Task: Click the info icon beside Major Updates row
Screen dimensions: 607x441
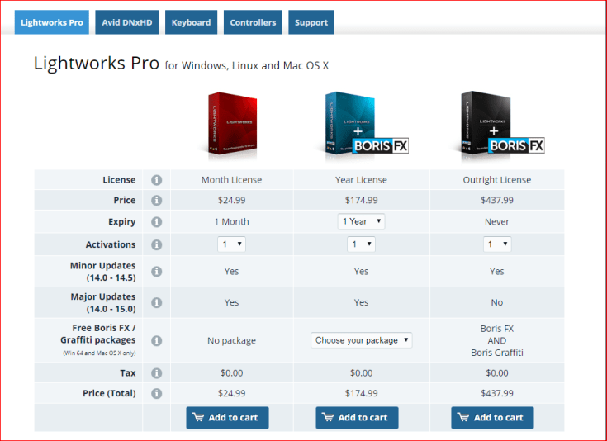Action: click(x=156, y=302)
